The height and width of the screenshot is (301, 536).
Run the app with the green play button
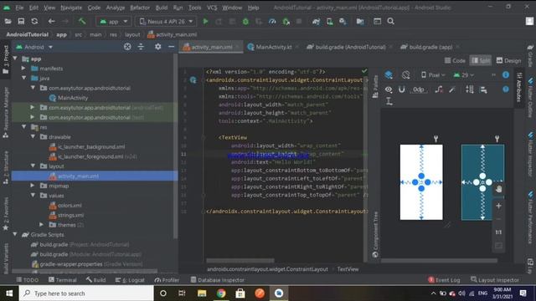tap(205, 22)
